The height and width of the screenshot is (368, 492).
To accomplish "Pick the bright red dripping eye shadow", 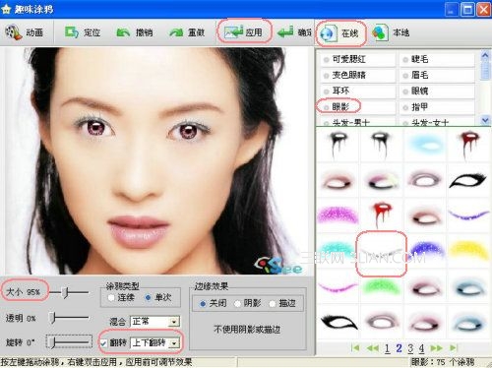I will pos(381,214).
